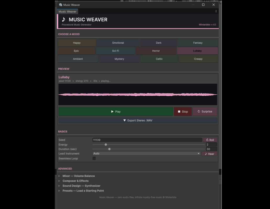270x209 pixels.
Task: Close the Music Weaver window
Action: click(214, 5)
